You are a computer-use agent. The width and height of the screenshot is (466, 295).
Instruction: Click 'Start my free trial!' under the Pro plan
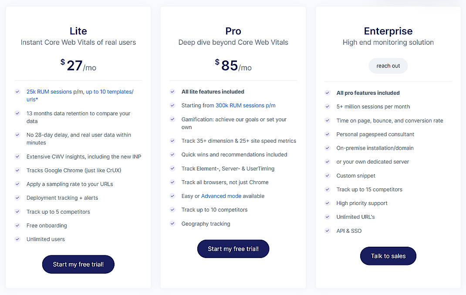pyautogui.click(x=233, y=248)
